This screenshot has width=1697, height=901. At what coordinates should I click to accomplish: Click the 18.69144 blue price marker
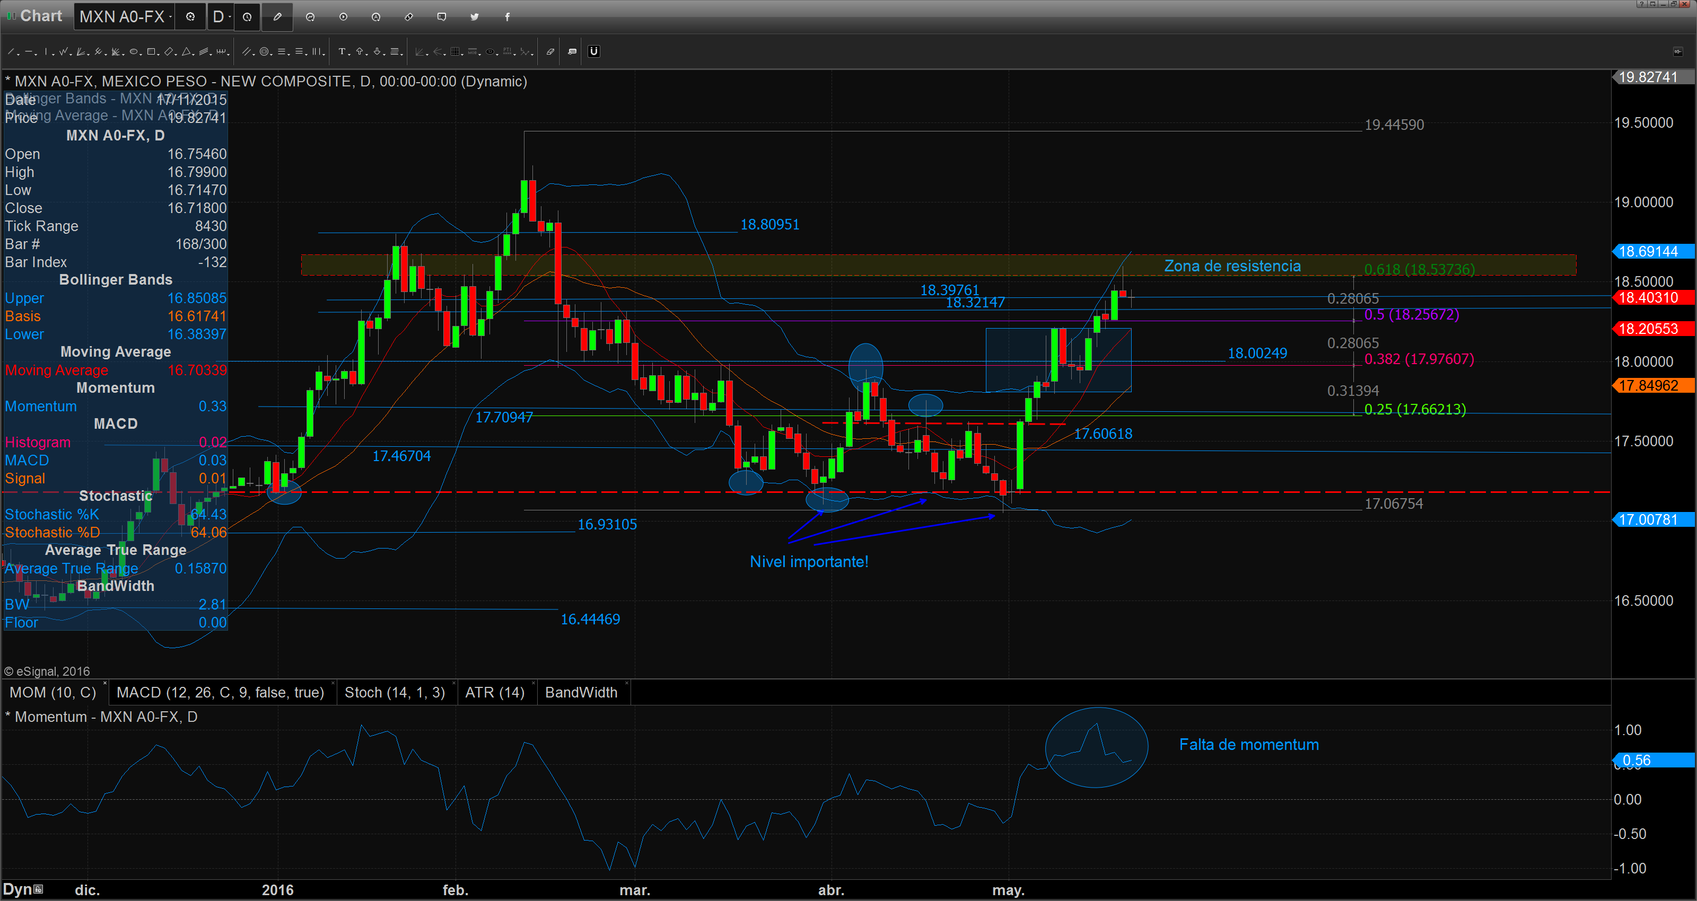coord(1653,251)
